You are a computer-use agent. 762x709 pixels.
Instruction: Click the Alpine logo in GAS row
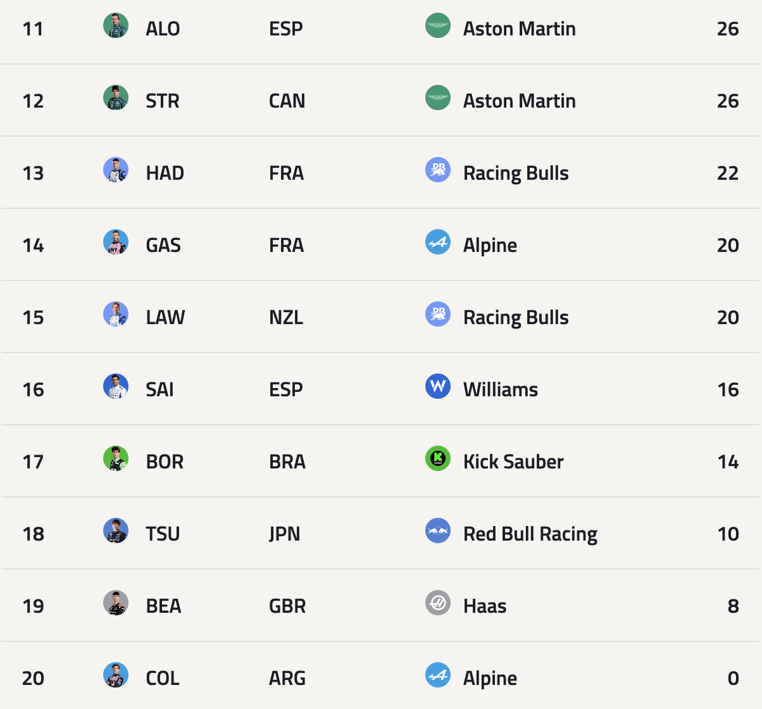point(437,242)
